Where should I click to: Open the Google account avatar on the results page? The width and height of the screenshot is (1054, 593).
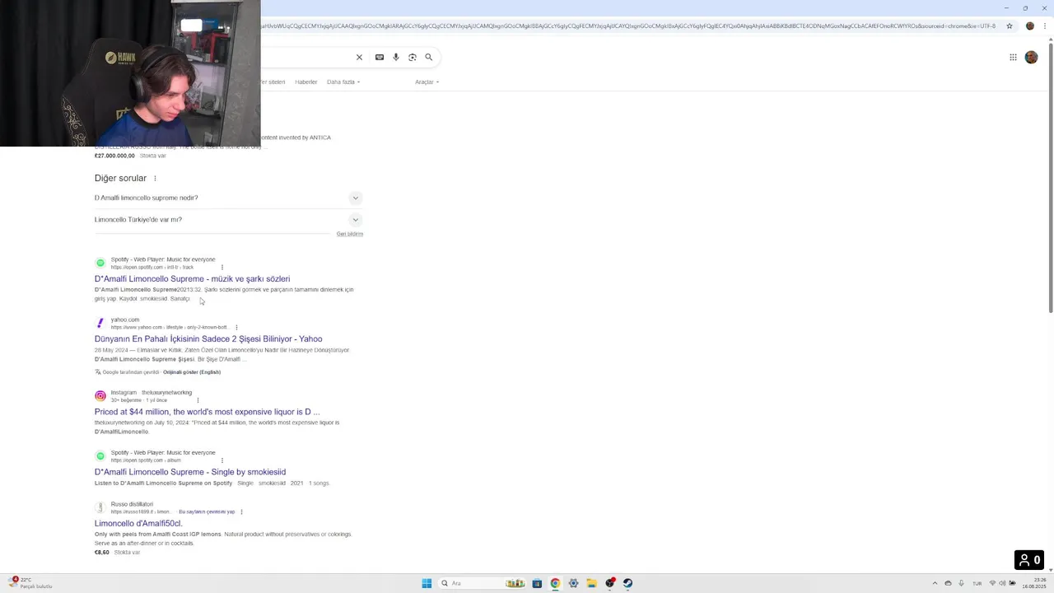[x=1031, y=57]
